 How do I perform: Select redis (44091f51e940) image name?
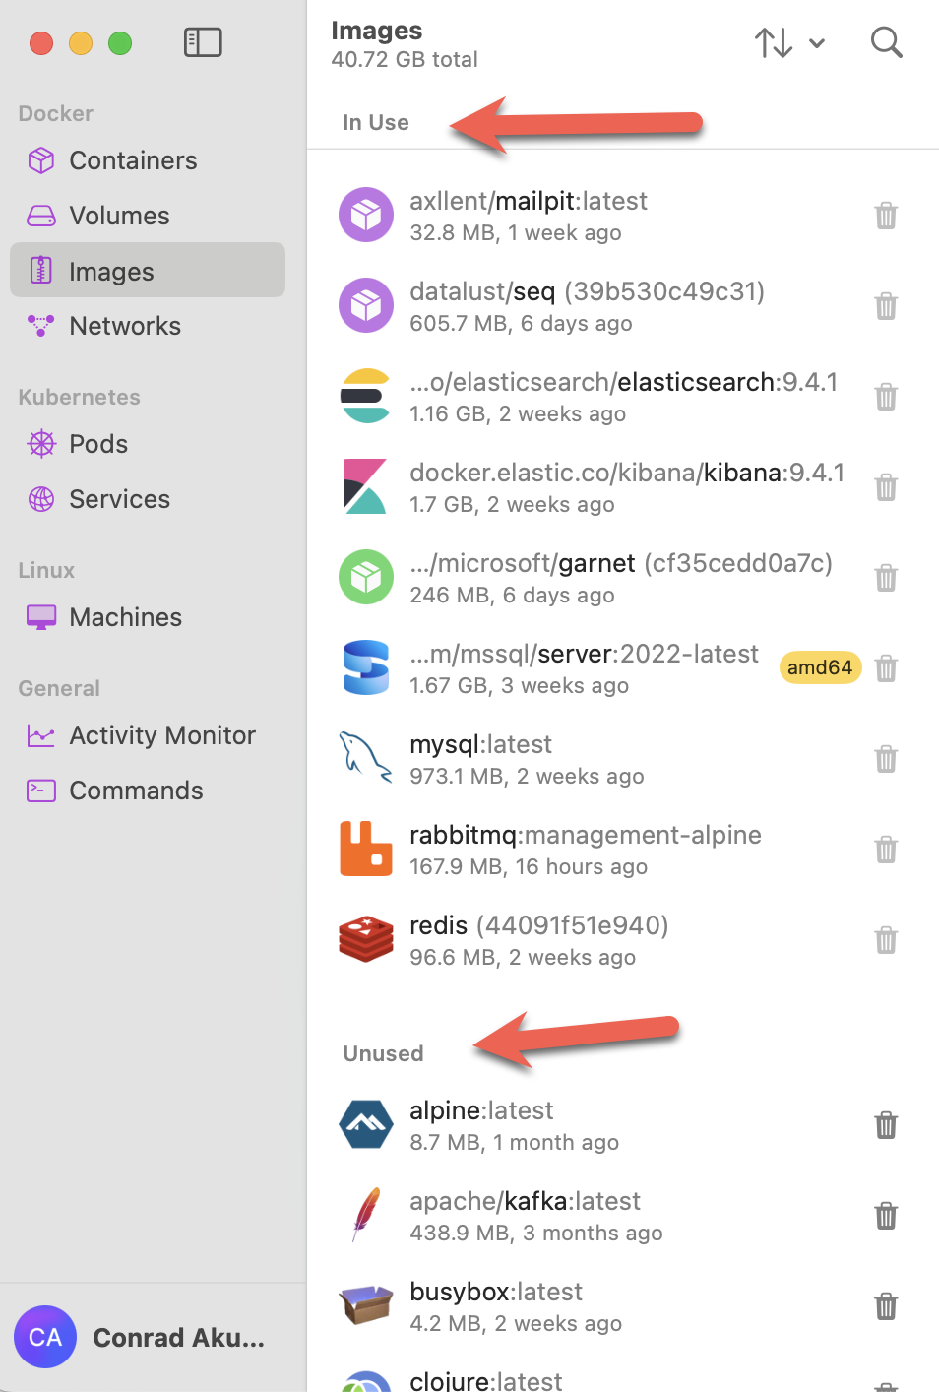(539, 925)
